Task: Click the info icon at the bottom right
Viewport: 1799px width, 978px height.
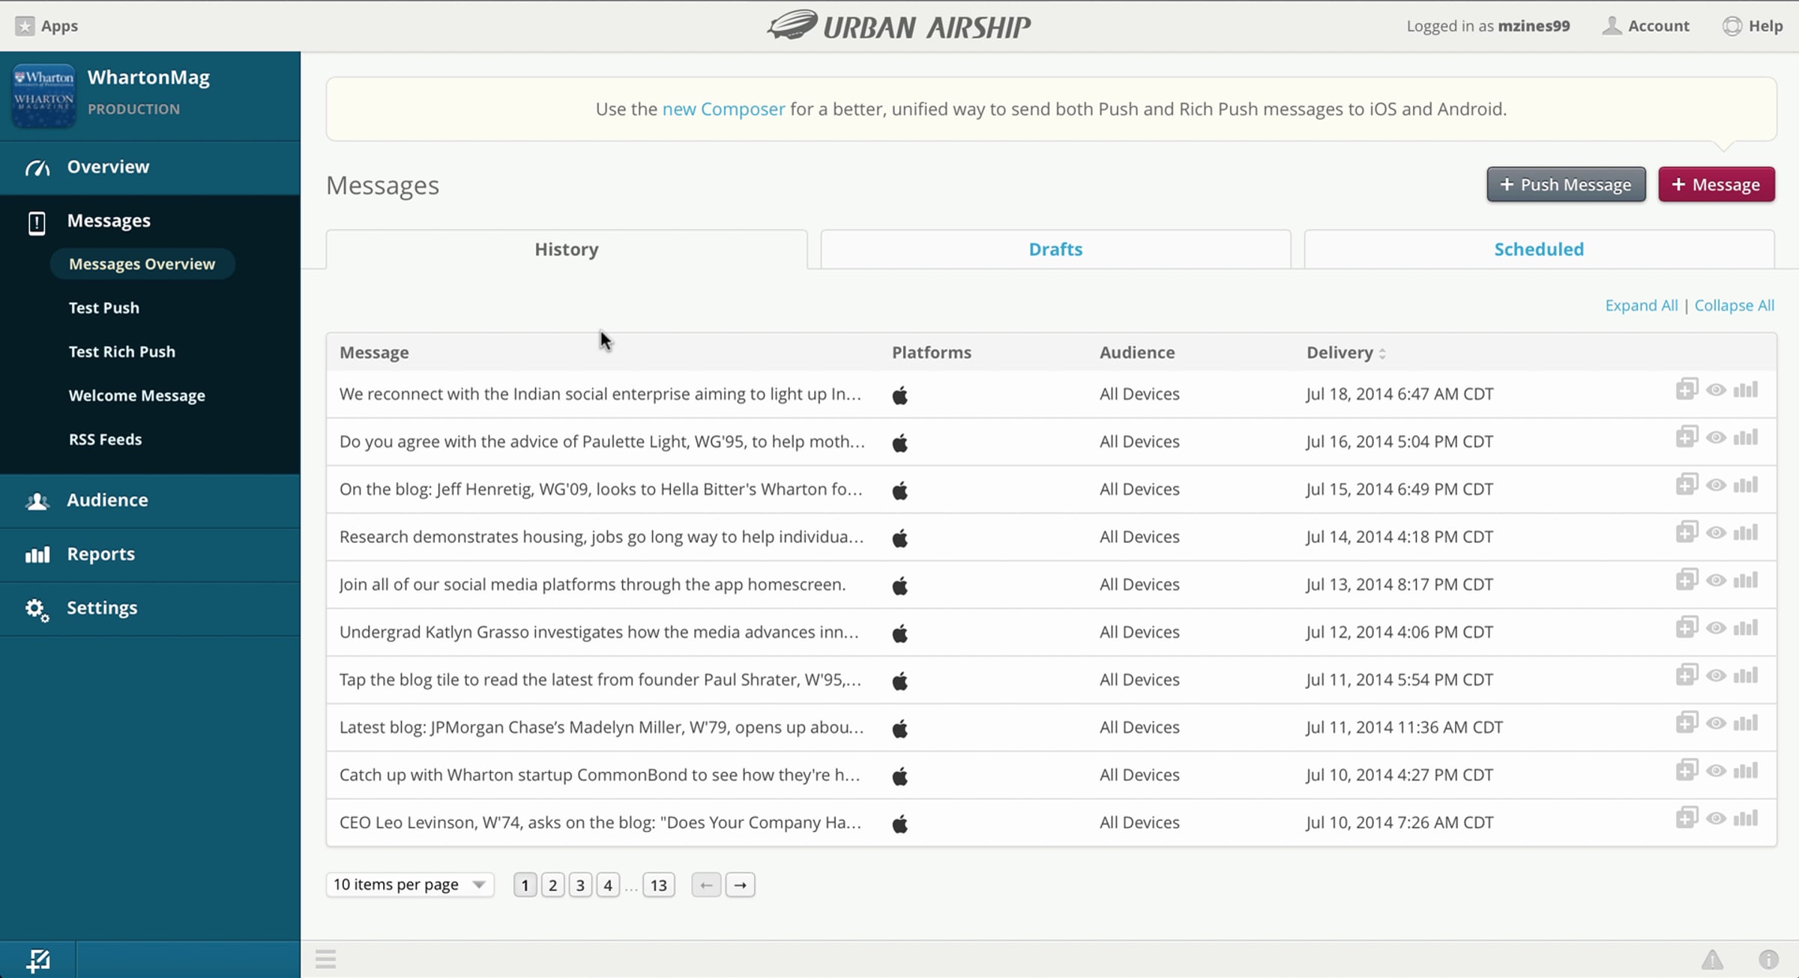Action: click(x=1768, y=959)
